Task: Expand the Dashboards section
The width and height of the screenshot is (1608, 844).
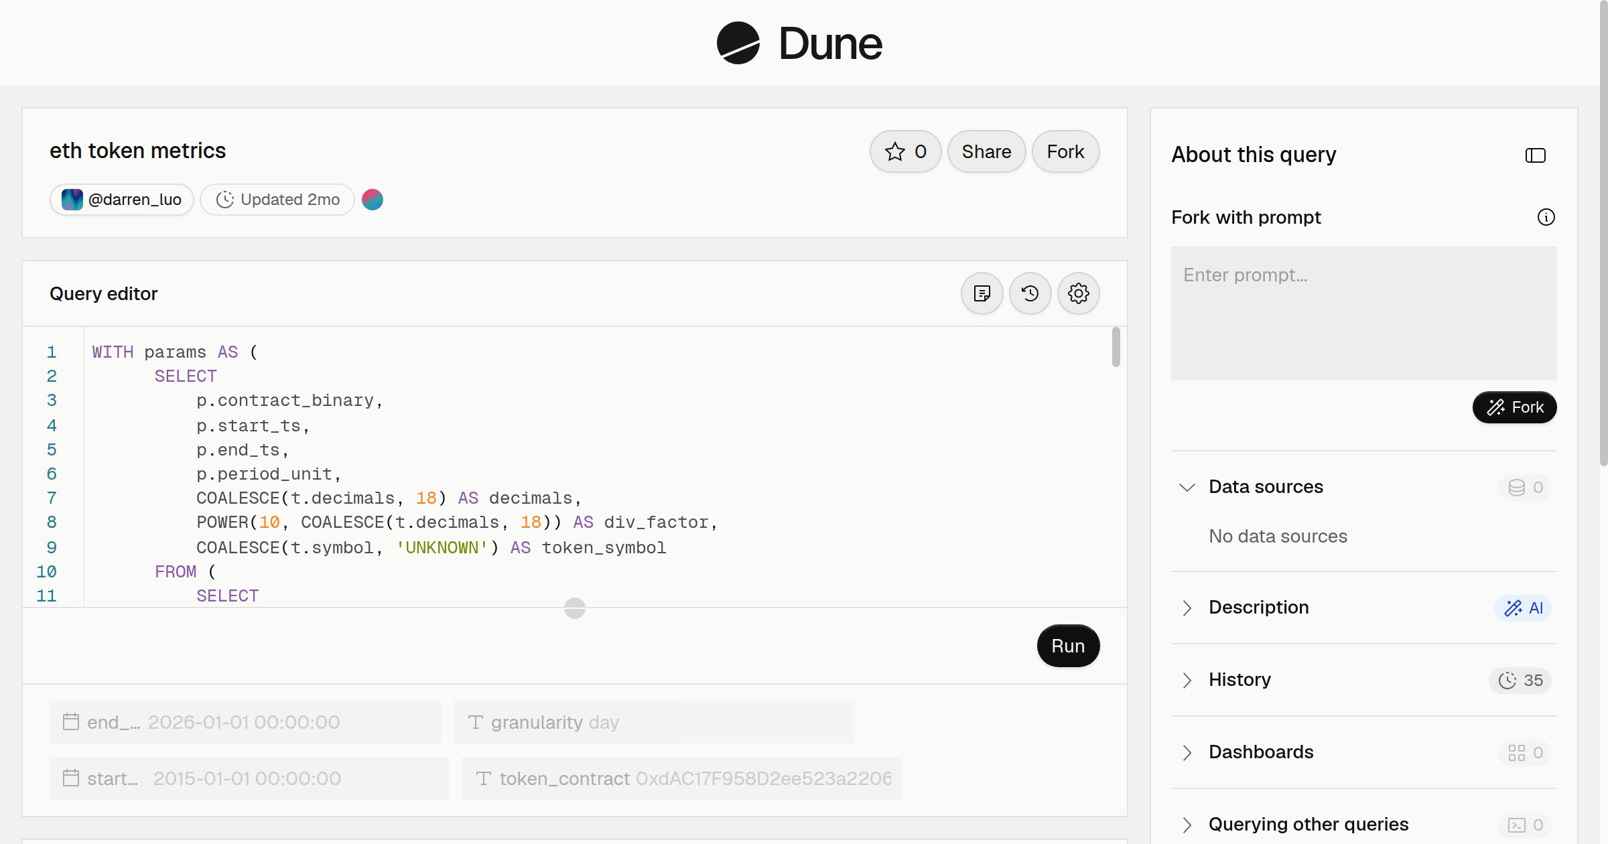Action: pyautogui.click(x=1187, y=752)
